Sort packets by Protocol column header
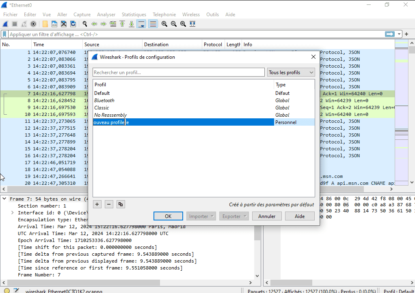 [213, 45]
